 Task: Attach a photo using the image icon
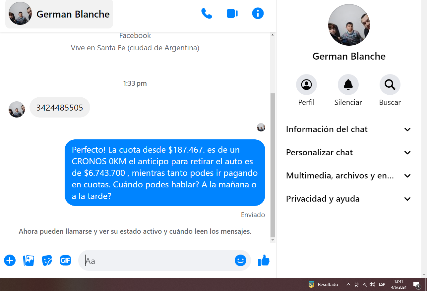29,261
